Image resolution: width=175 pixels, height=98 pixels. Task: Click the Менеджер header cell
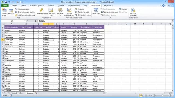coord(86,27)
